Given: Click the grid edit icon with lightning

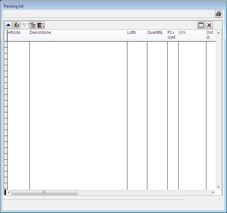Looking at the screenshot, I should (17, 25).
